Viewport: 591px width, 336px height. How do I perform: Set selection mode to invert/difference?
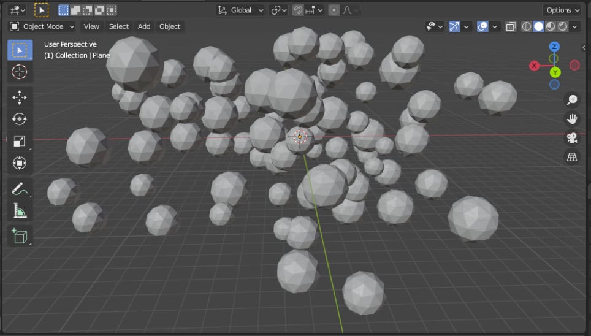tap(99, 10)
